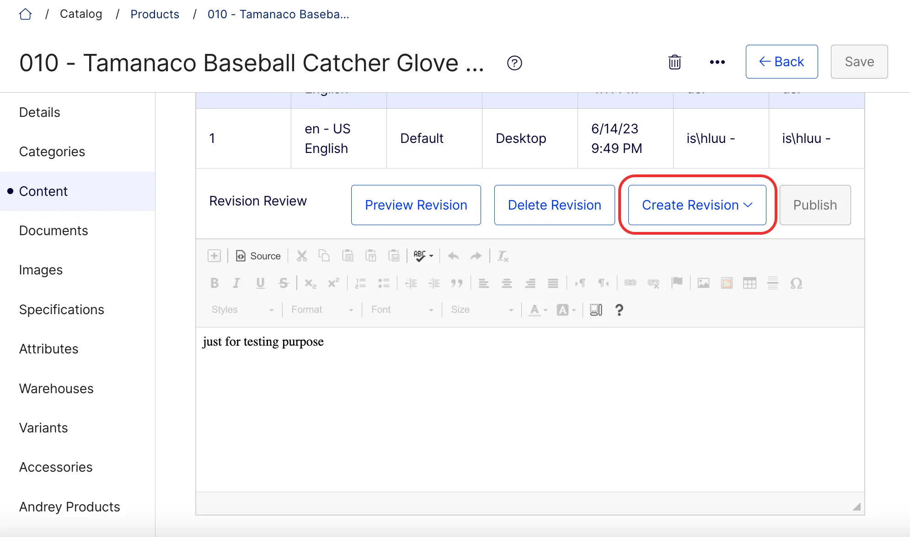Screen dimensions: 910x537
Task: Open the three-dots more options menu
Action: click(717, 62)
